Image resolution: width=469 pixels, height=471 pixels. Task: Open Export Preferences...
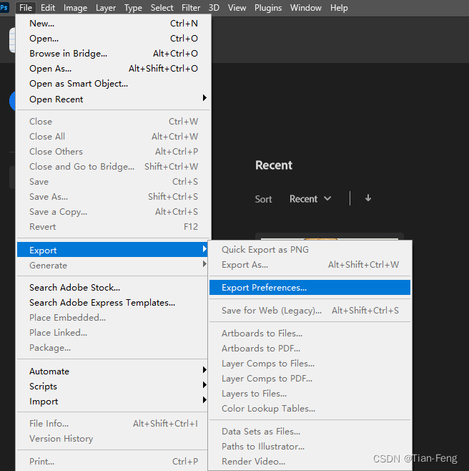tap(310, 288)
